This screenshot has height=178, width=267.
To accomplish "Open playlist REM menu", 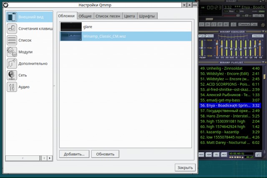I will (x=209, y=155).
